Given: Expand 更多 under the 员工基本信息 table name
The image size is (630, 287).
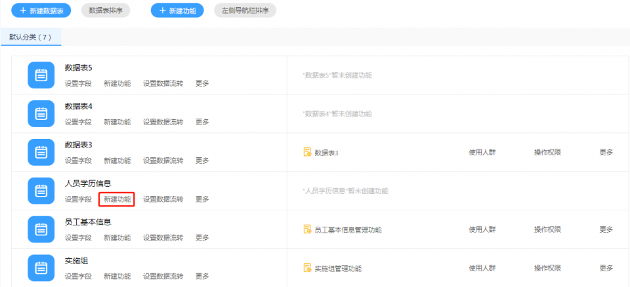Looking at the screenshot, I should (202, 238).
